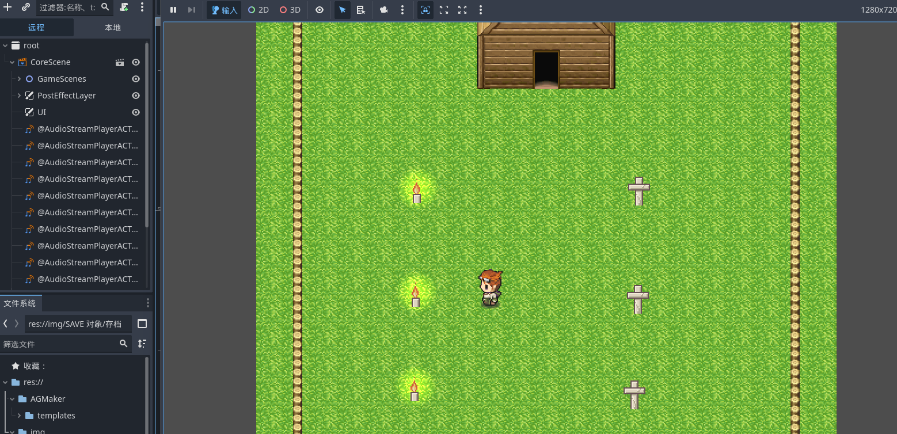The image size is (897, 434).
Task: Switch to the 远程 remote tab
Action: 36,28
